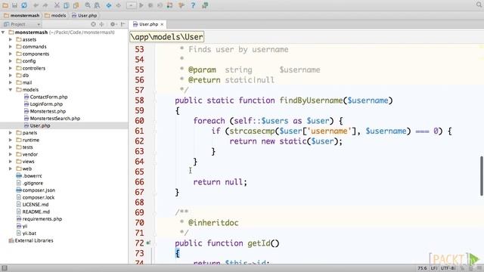Expand the tests folder arrow
Image resolution: width=484 pixels, height=272 pixels.
coord(11,147)
